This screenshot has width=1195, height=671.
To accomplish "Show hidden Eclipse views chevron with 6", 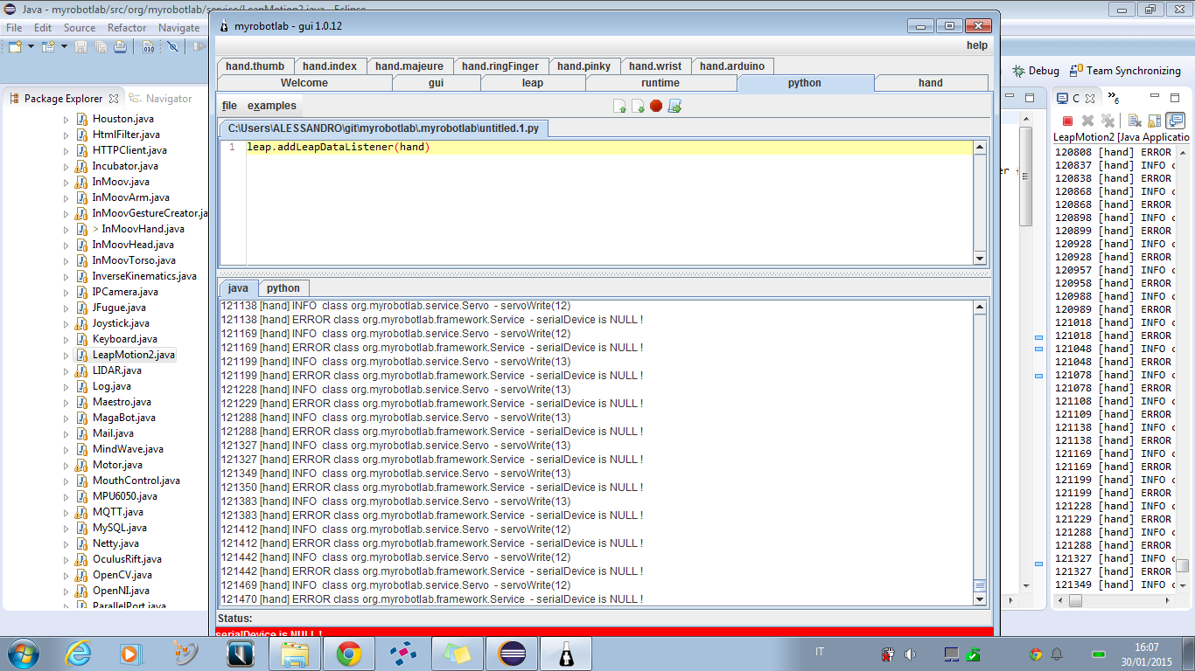I will pos(1113,98).
